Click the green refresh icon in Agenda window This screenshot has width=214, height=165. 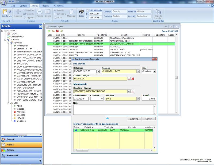[x=62, y=31]
